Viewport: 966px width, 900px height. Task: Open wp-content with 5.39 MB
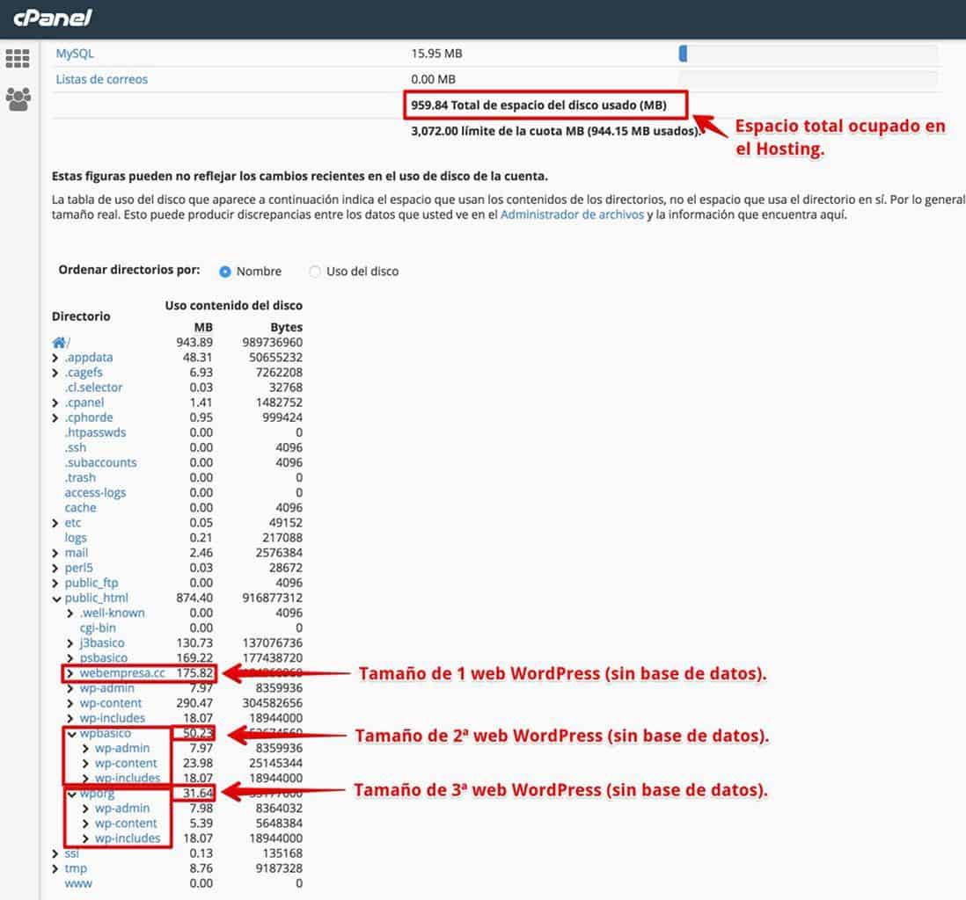coord(126,824)
